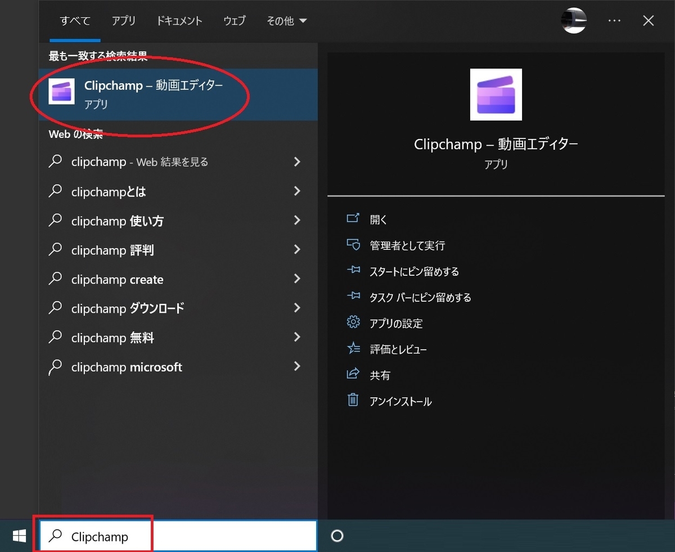
Task: Open the その他 dropdown filter
Action: coord(287,21)
